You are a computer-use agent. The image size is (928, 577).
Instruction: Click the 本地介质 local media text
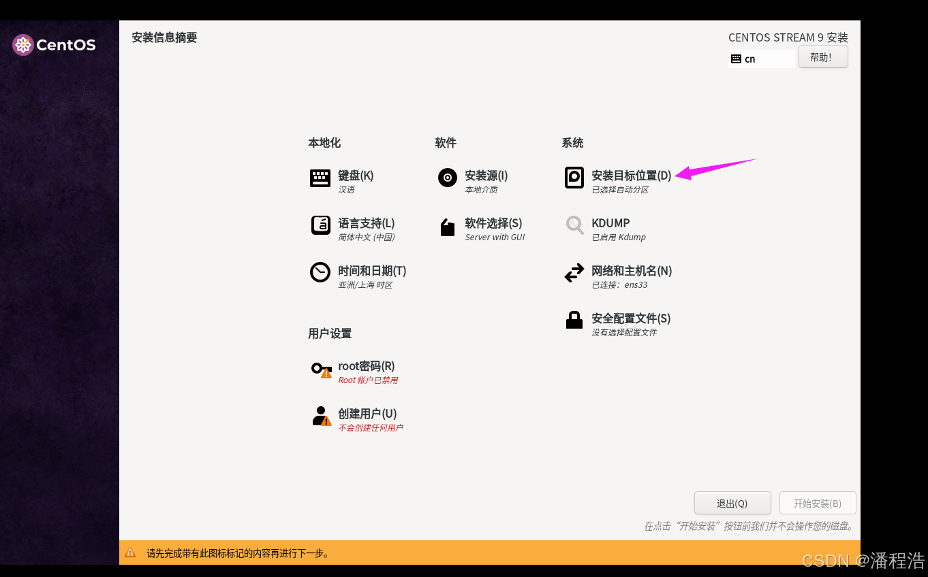pyautogui.click(x=481, y=190)
